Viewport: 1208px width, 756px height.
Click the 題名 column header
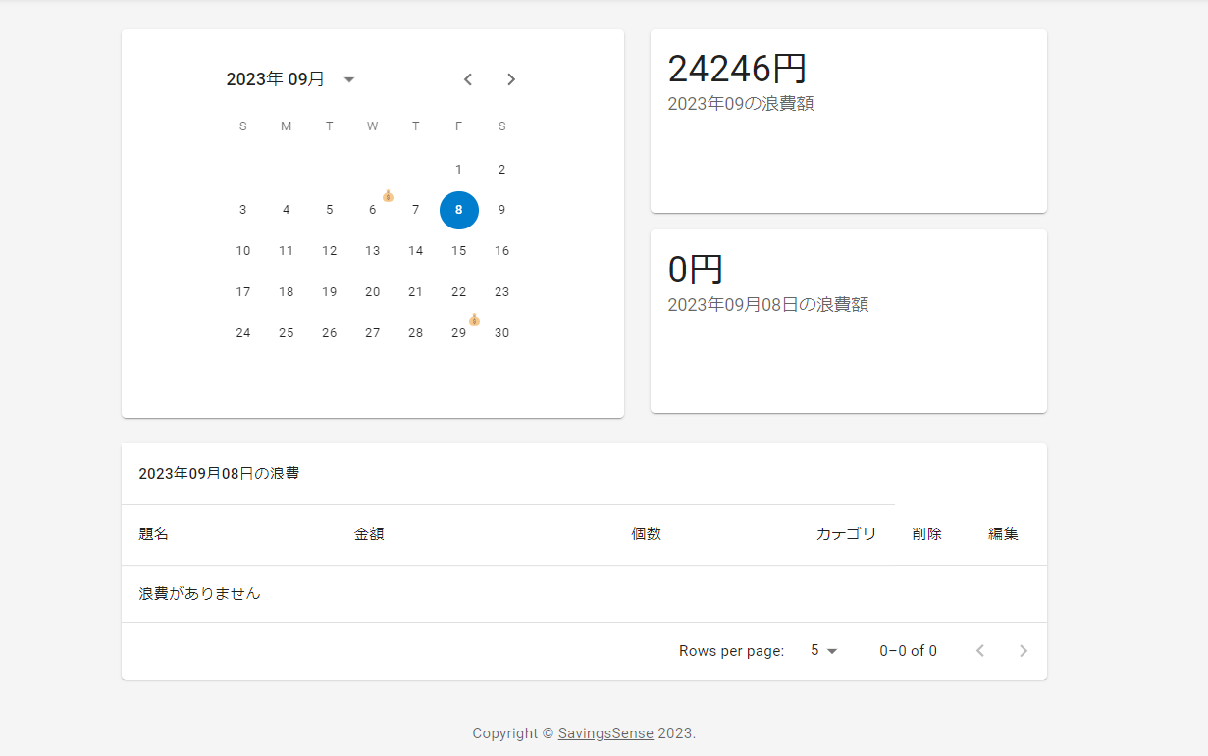(154, 534)
